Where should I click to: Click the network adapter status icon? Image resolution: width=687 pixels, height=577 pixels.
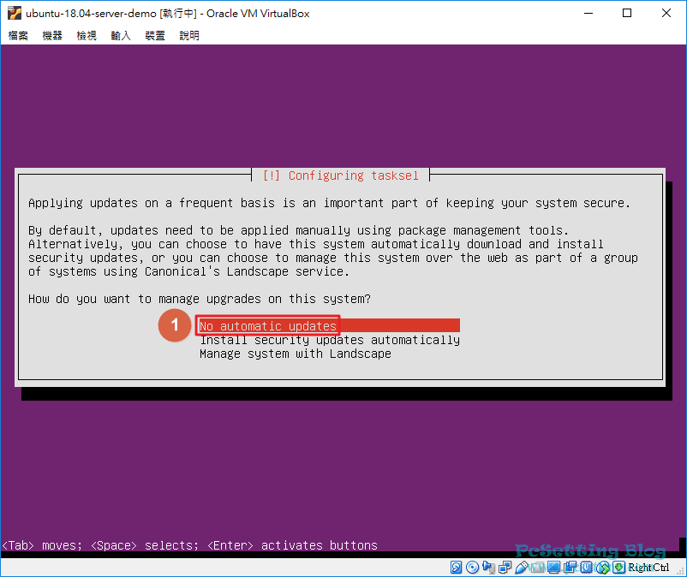(x=504, y=568)
